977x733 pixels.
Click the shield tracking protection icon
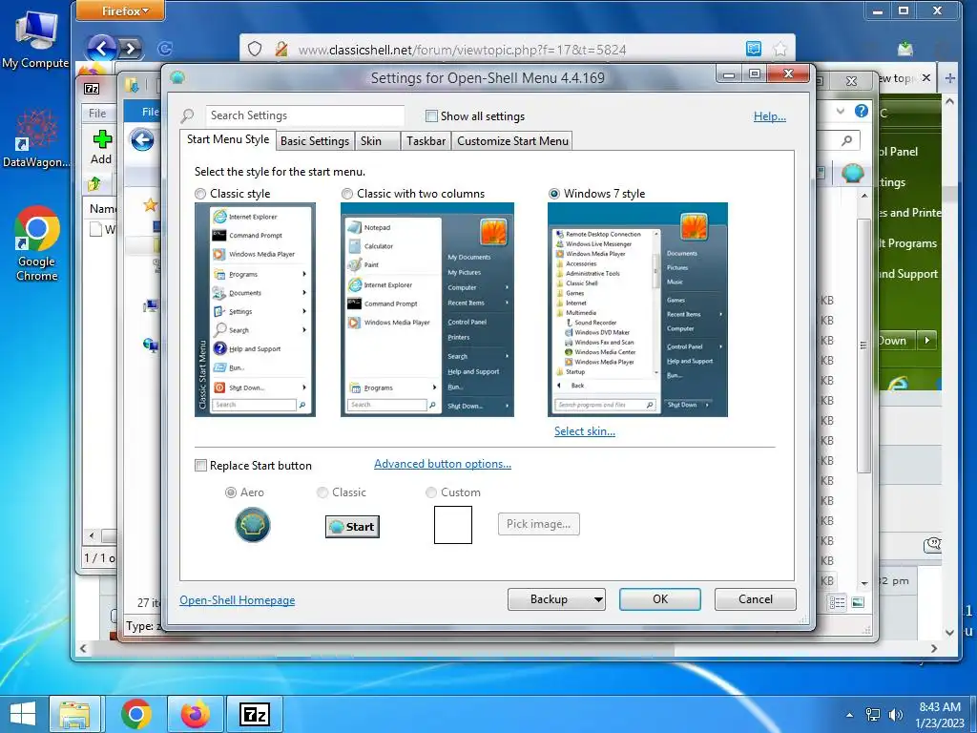(x=255, y=49)
